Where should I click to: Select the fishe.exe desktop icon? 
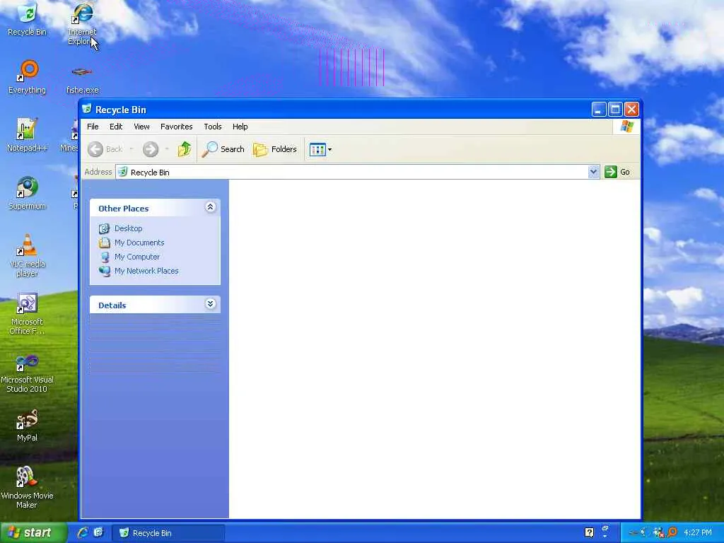click(x=82, y=79)
